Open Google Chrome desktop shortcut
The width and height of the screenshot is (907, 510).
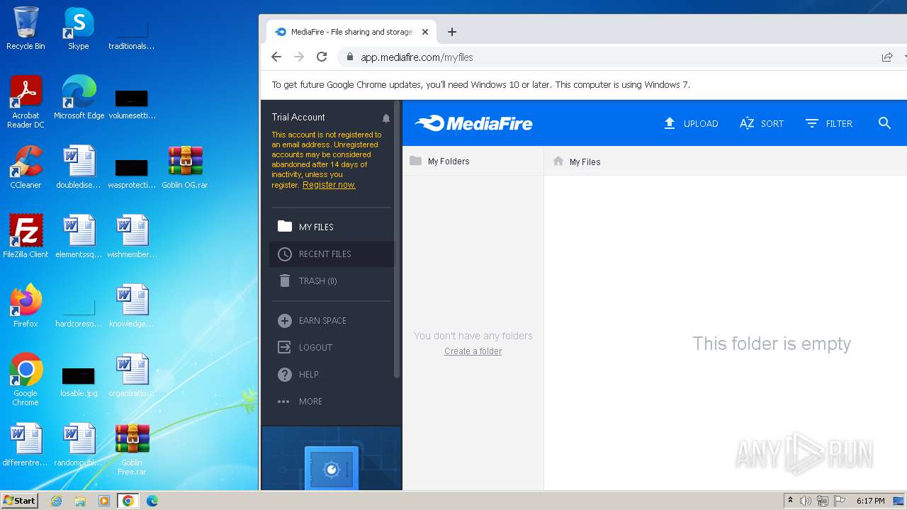[26, 380]
